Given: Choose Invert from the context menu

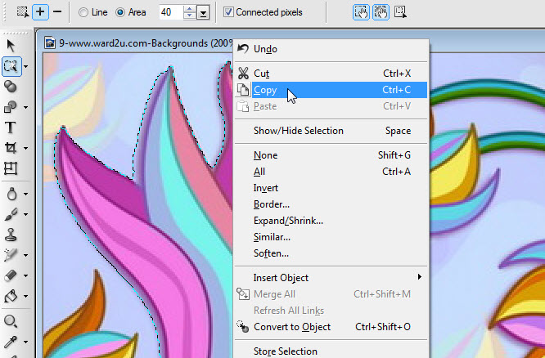Looking at the screenshot, I should [266, 188].
